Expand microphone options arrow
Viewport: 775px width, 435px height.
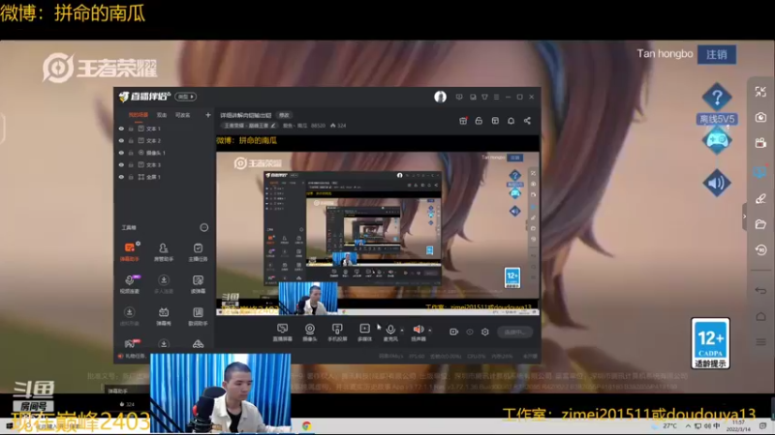402,330
